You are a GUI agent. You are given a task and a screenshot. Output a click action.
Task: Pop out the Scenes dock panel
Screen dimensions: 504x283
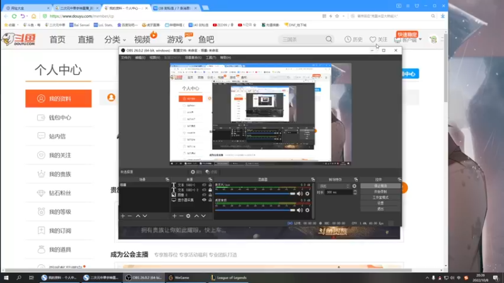(x=167, y=180)
